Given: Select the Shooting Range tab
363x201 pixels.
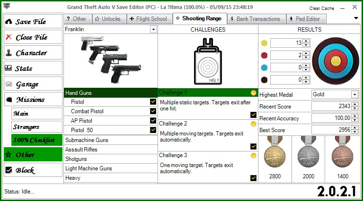Looking at the screenshot, I should point(200,18).
